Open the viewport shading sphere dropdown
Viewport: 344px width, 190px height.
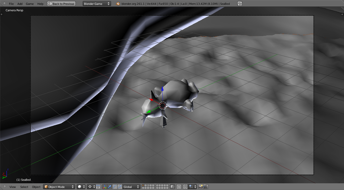tap(80, 187)
